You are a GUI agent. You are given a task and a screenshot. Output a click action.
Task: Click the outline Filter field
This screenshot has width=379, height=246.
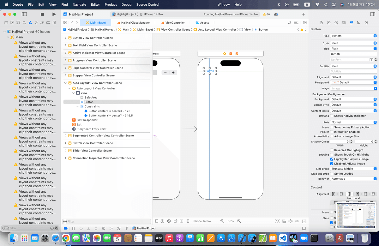point(107,222)
